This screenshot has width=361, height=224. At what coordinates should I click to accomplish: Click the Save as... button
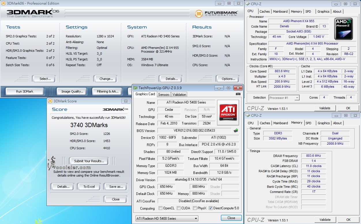tap(116, 187)
